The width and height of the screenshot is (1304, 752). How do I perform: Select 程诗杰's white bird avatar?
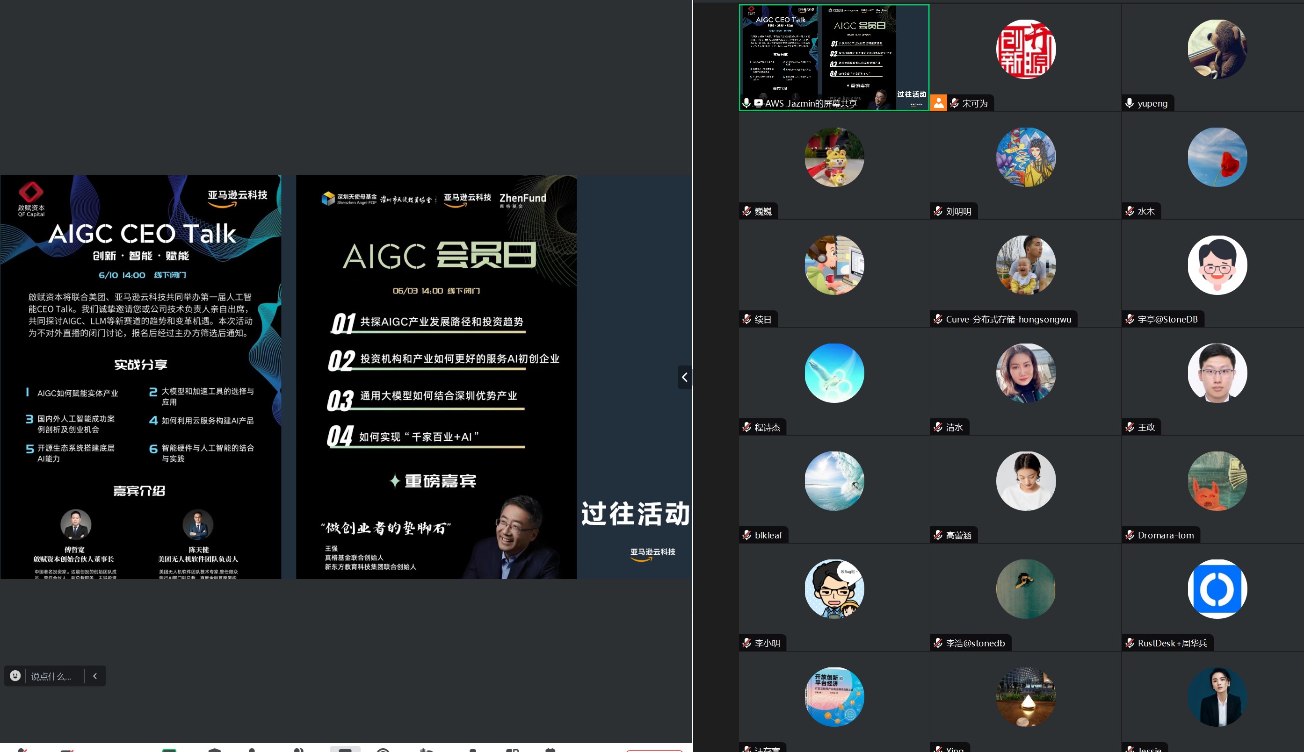834,373
